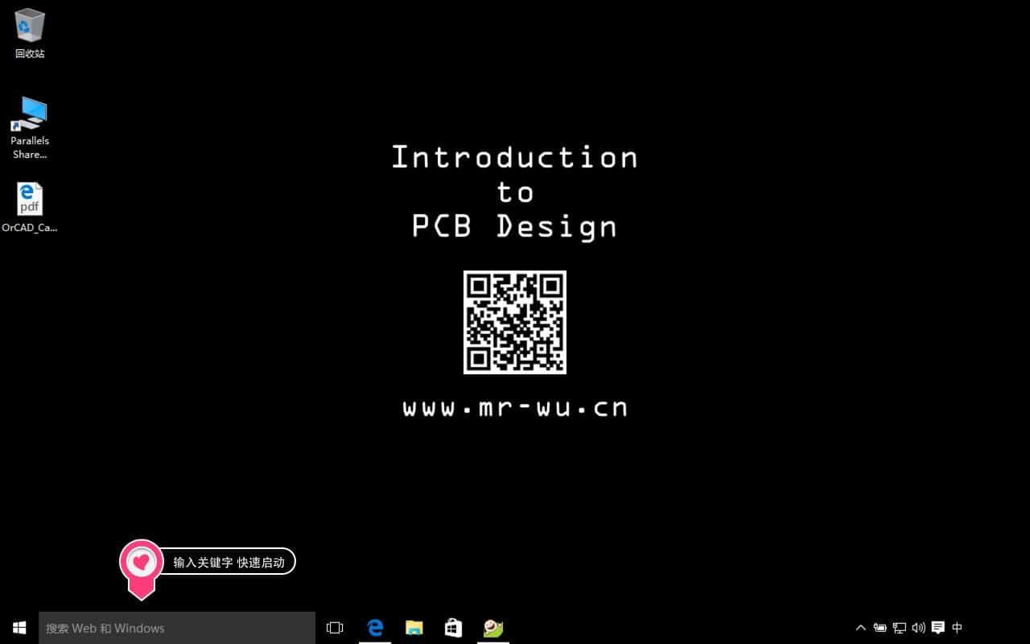1030x644 pixels.
Task: Open the green app on the taskbar
Action: (493, 628)
